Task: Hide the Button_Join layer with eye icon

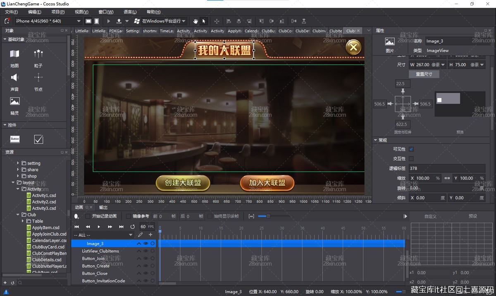Action: tap(145, 259)
